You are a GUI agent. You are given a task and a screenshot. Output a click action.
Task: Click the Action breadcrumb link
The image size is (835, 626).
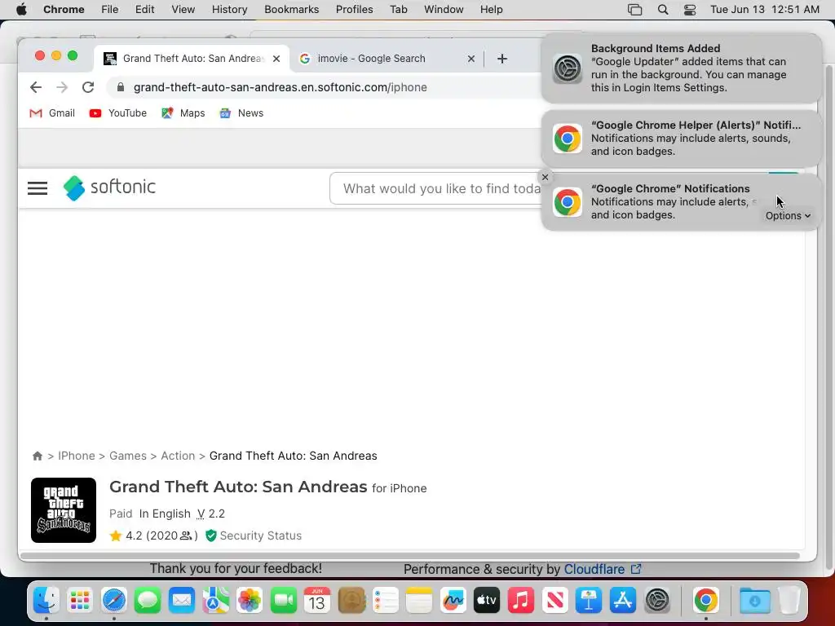(178, 456)
